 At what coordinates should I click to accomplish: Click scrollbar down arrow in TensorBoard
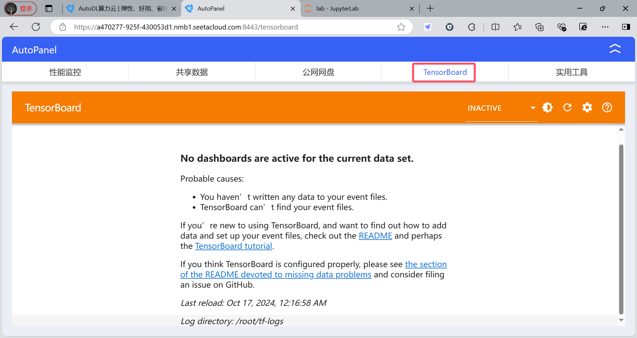click(x=621, y=320)
